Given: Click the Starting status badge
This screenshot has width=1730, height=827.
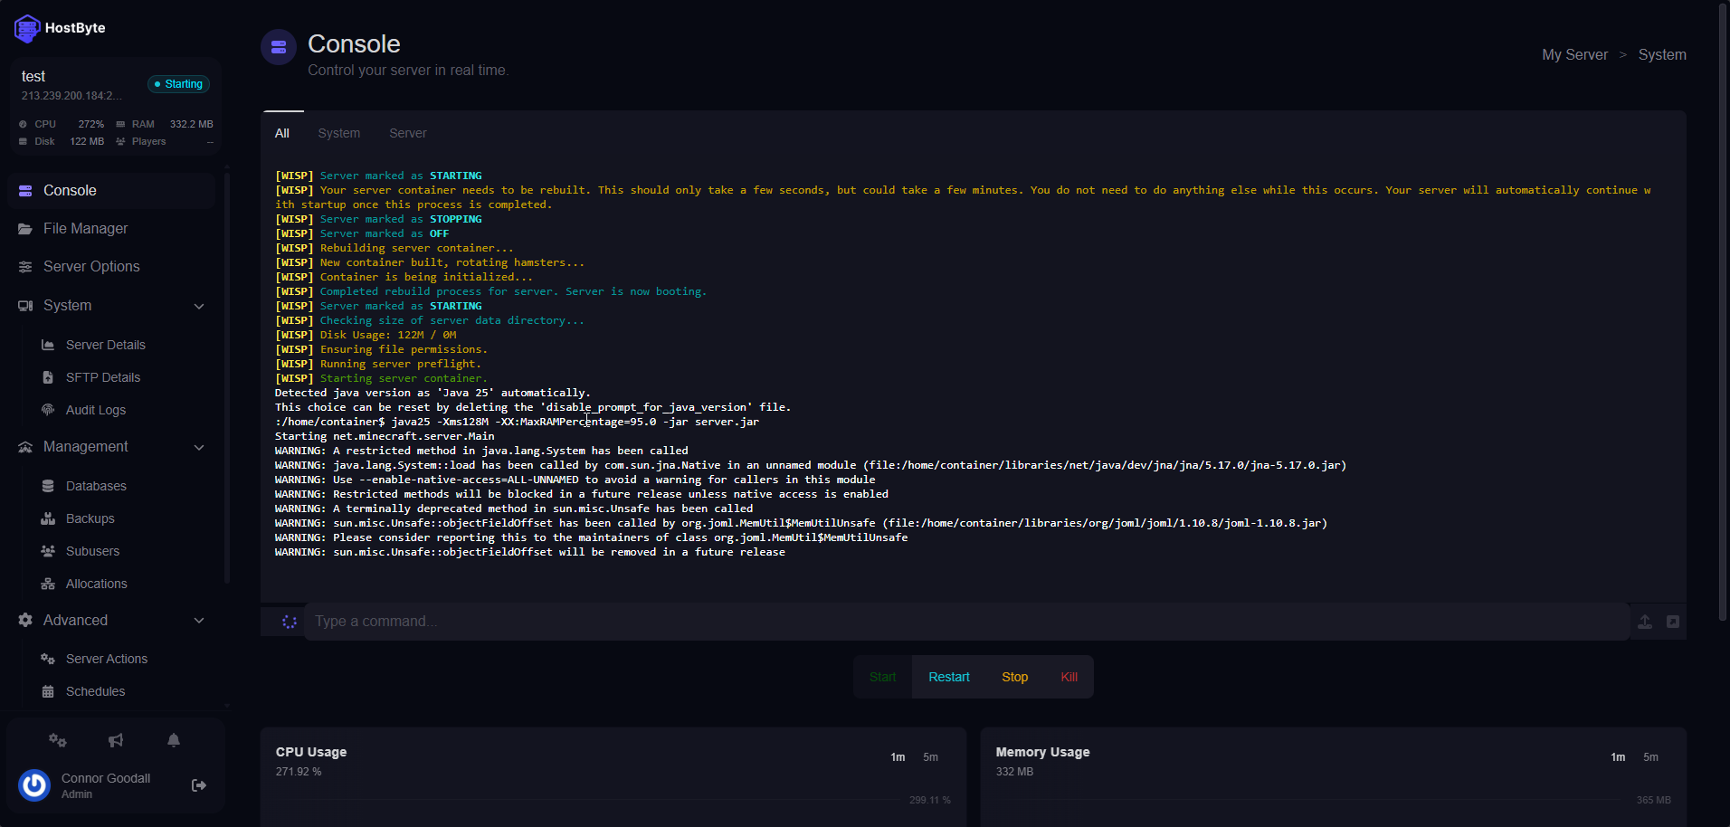Looking at the screenshot, I should coord(179,84).
